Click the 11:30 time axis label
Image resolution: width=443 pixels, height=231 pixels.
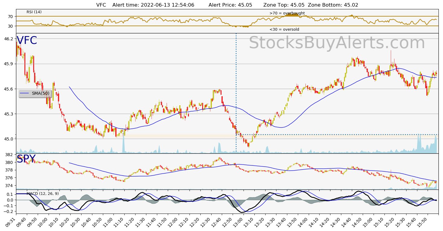click(141, 222)
